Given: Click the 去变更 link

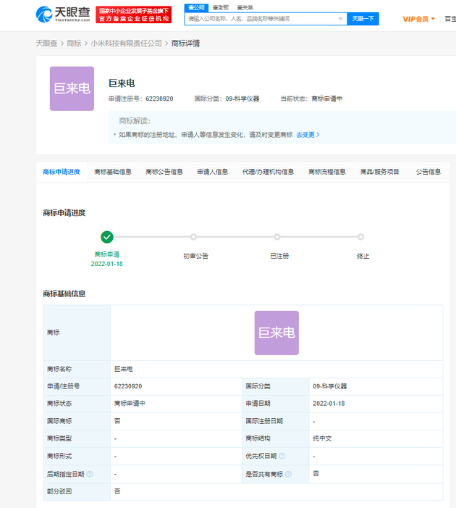Looking at the screenshot, I should pos(308,135).
